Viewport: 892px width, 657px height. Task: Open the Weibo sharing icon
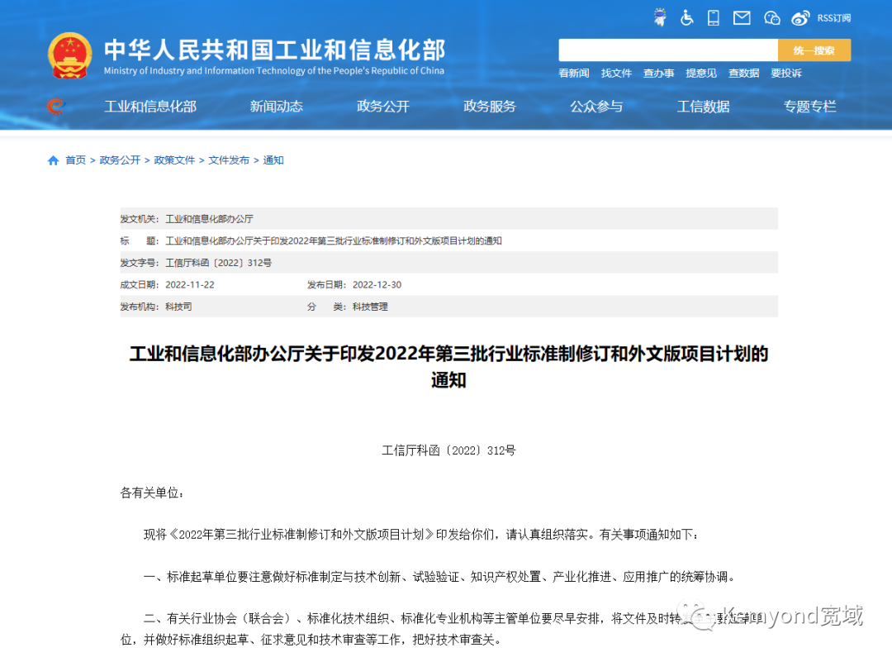[799, 17]
